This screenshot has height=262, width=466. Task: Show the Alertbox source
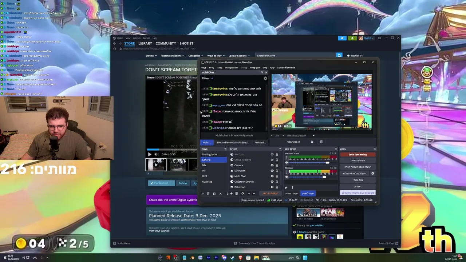(x=272, y=154)
